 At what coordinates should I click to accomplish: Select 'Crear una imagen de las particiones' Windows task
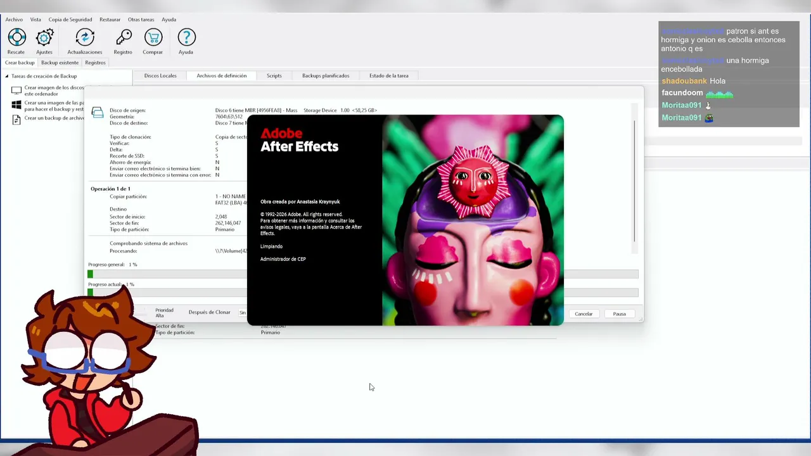54,106
